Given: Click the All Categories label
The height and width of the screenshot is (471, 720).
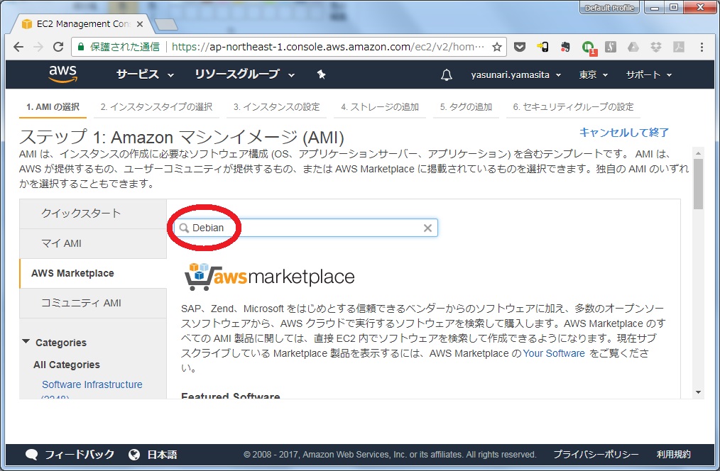Looking at the screenshot, I should 67,365.
